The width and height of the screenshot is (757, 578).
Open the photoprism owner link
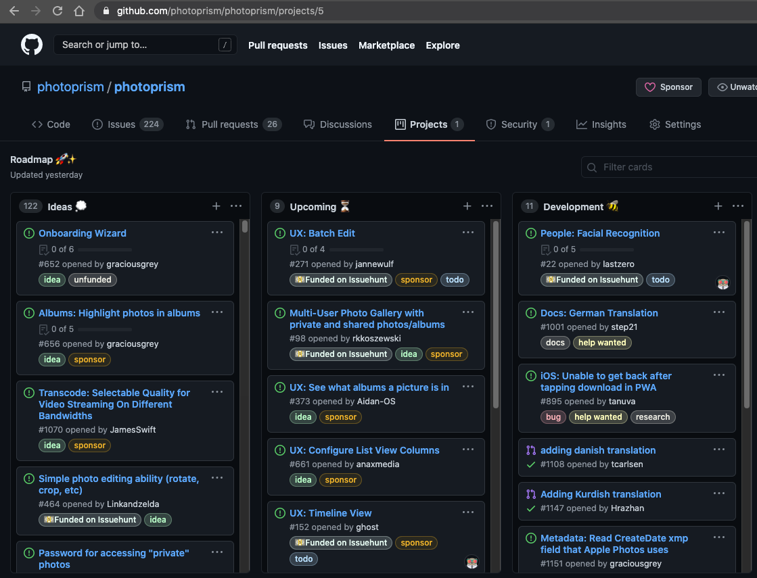[x=70, y=87]
